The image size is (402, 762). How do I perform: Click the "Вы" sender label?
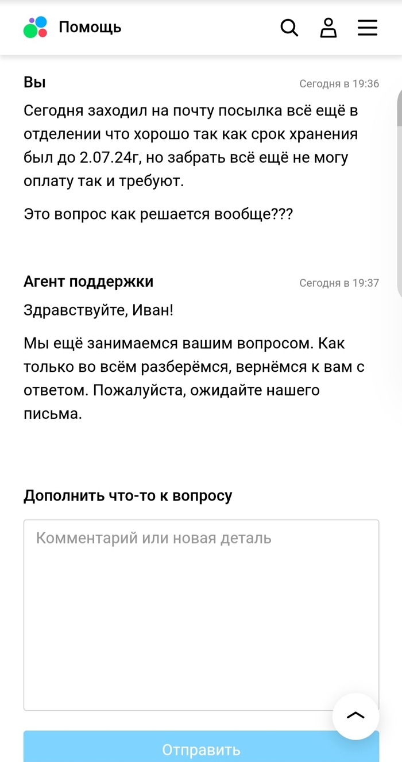coord(34,82)
